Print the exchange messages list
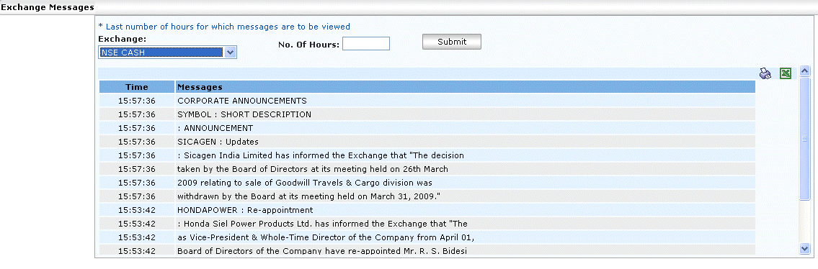 tap(765, 74)
